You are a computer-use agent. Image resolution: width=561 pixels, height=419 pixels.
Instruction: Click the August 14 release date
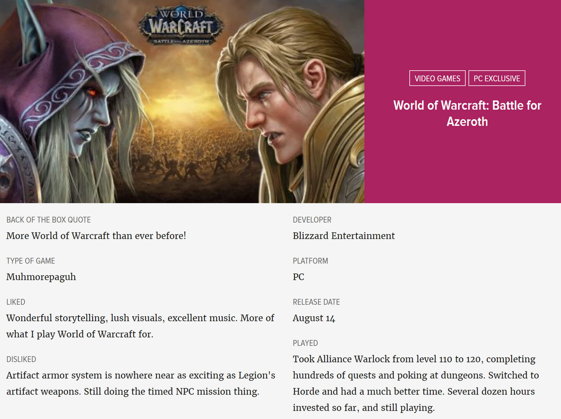coord(314,318)
